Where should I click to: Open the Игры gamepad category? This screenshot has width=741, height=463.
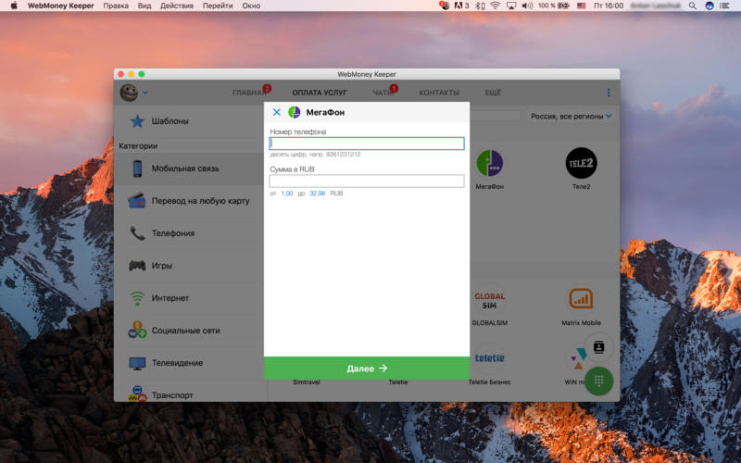coord(191,266)
